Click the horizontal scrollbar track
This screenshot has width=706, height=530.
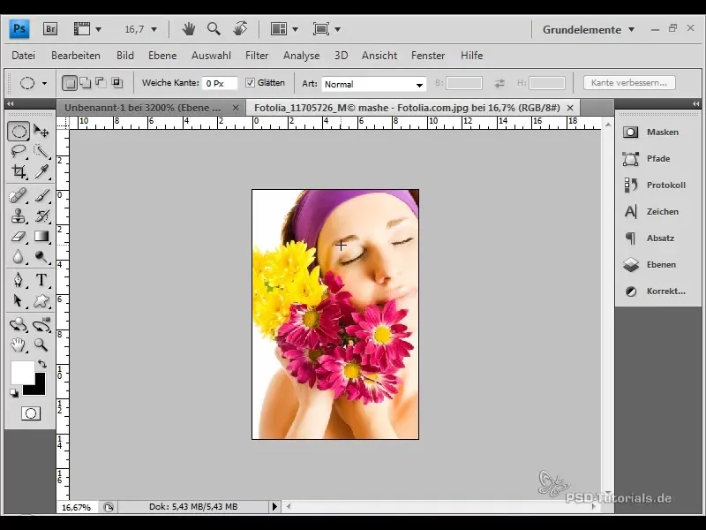pyautogui.click(x=441, y=506)
